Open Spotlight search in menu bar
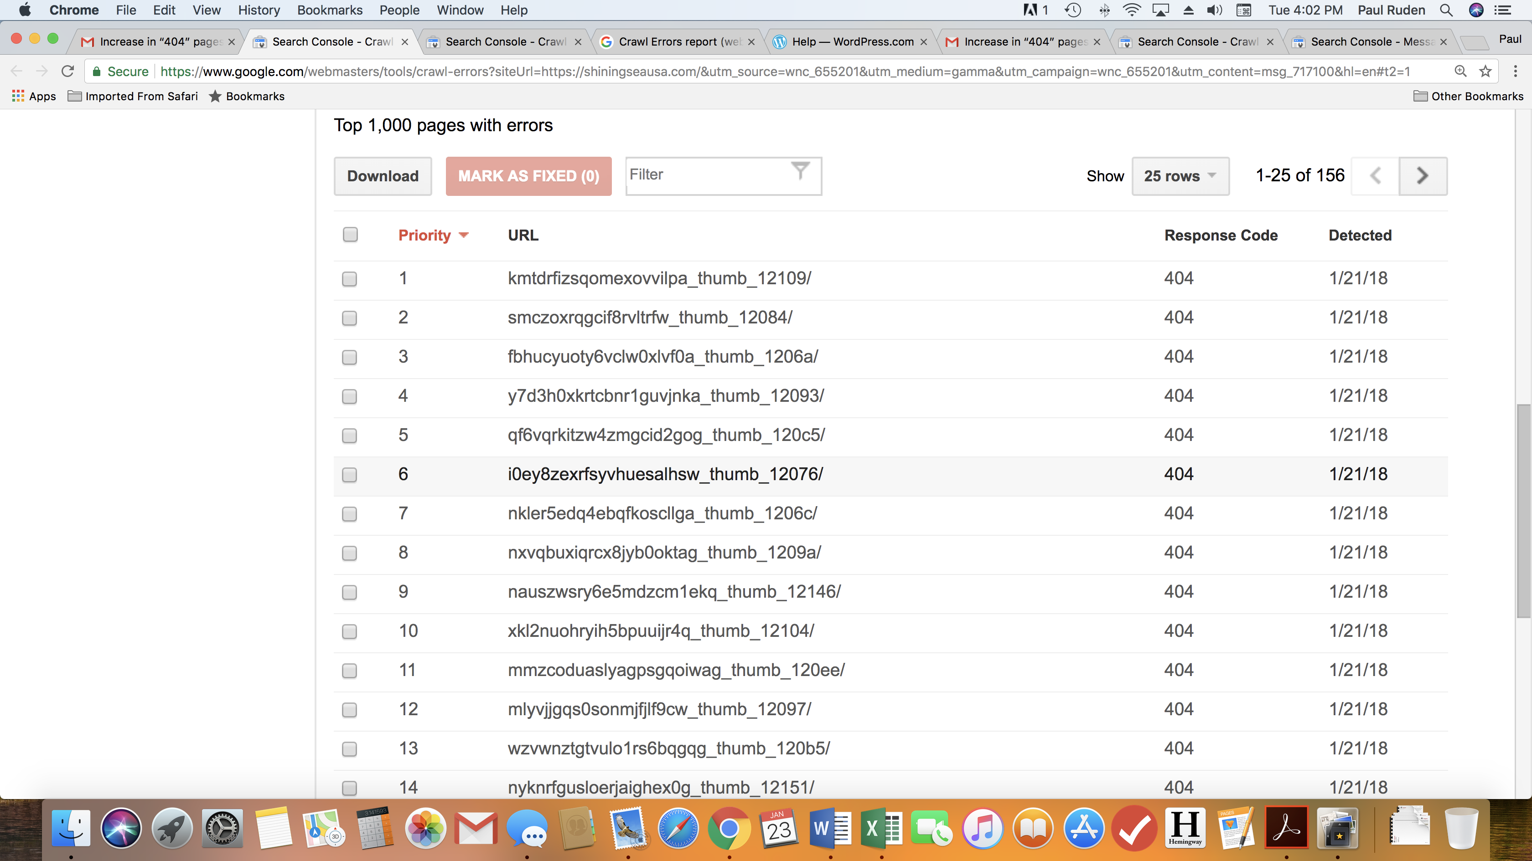 click(x=1446, y=10)
